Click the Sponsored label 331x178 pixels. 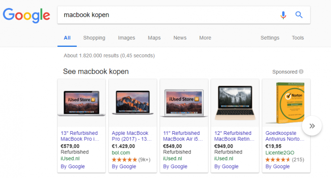[285, 72]
